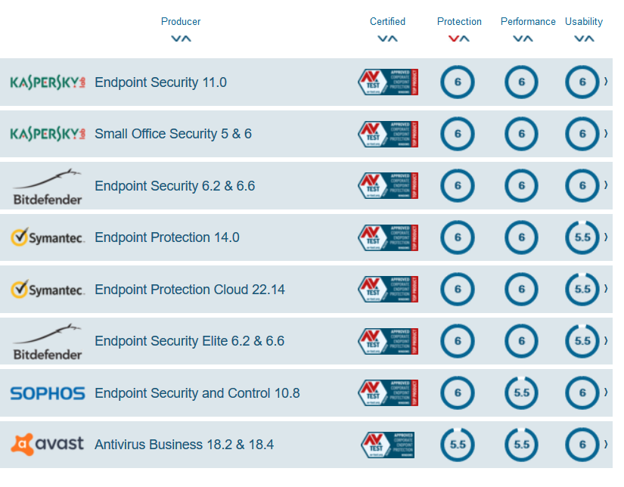Sort Usability ascending with the up arrow
The height and width of the screenshot is (487, 624).
(x=589, y=39)
